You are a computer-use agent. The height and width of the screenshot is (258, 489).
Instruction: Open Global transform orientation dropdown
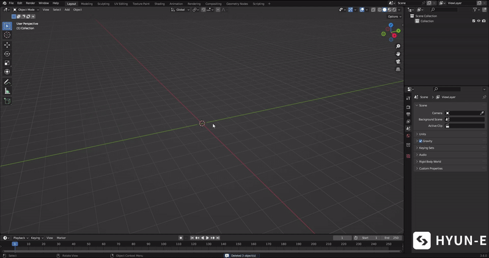(x=180, y=10)
